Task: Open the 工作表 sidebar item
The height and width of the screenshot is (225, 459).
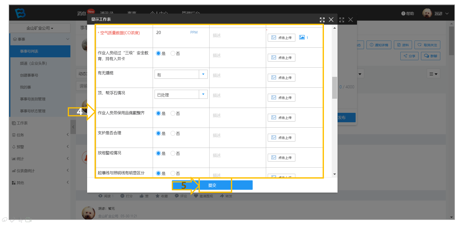Action: point(40,123)
